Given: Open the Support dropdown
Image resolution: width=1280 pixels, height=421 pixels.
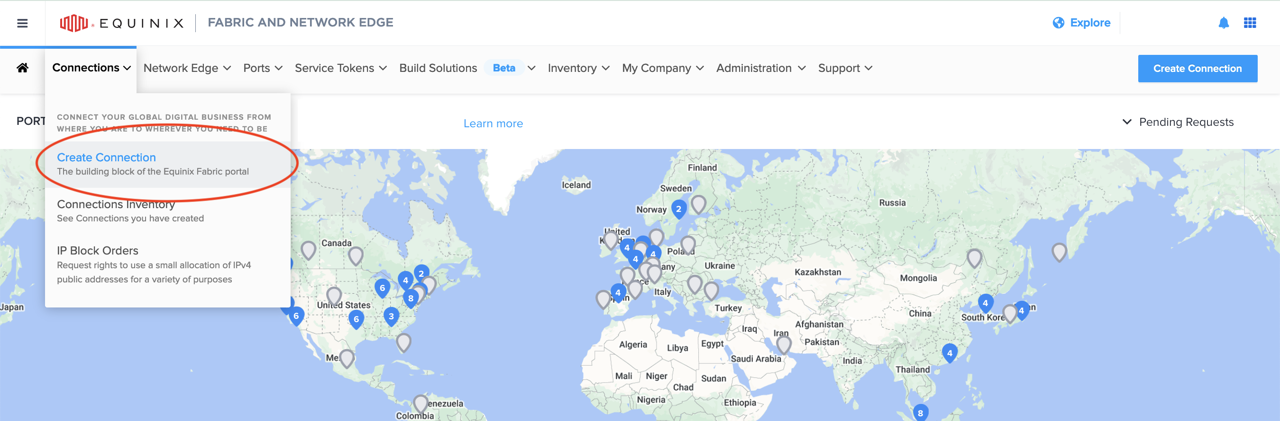Looking at the screenshot, I should [x=845, y=68].
